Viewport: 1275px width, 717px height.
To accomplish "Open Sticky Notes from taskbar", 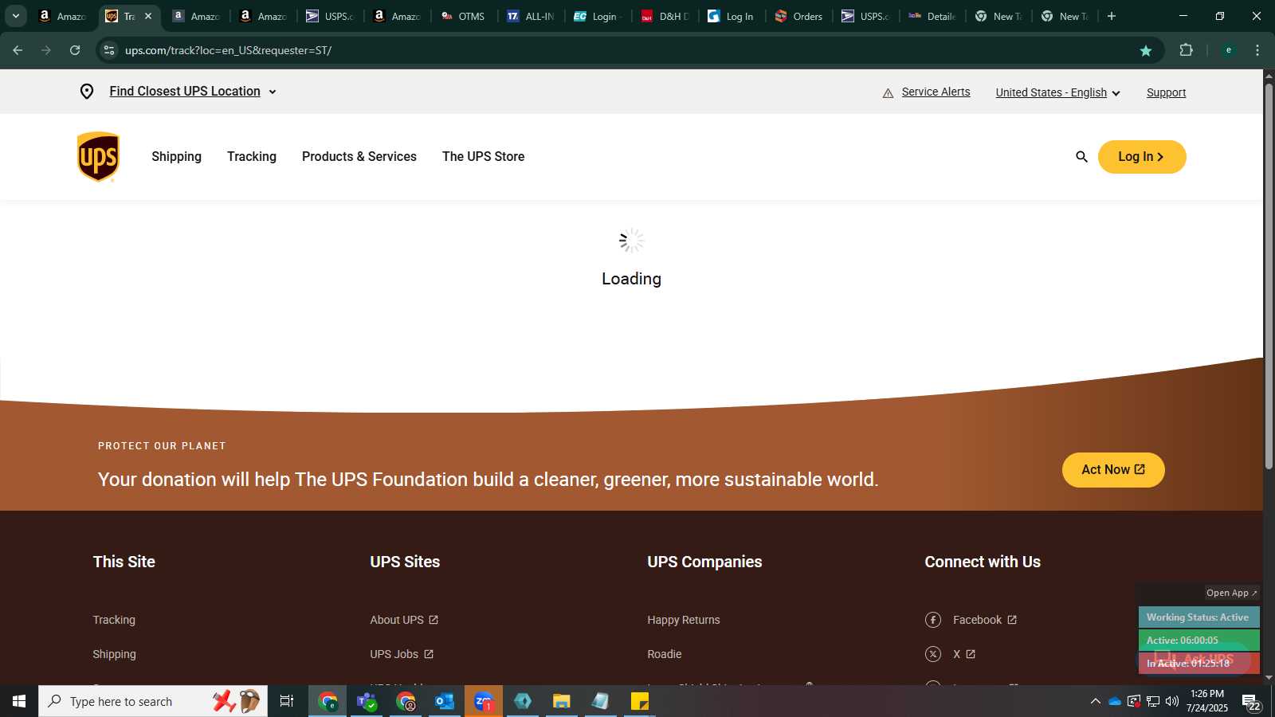I will click(640, 701).
